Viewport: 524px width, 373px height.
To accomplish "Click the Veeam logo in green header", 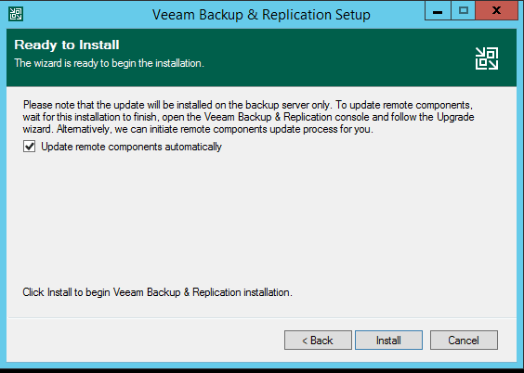I will click(487, 58).
